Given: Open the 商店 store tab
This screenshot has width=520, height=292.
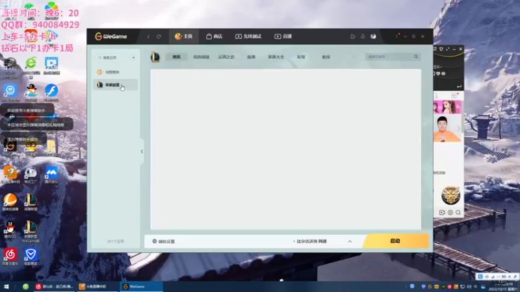Looking at the screenshot, I should [x=214, y=36].
